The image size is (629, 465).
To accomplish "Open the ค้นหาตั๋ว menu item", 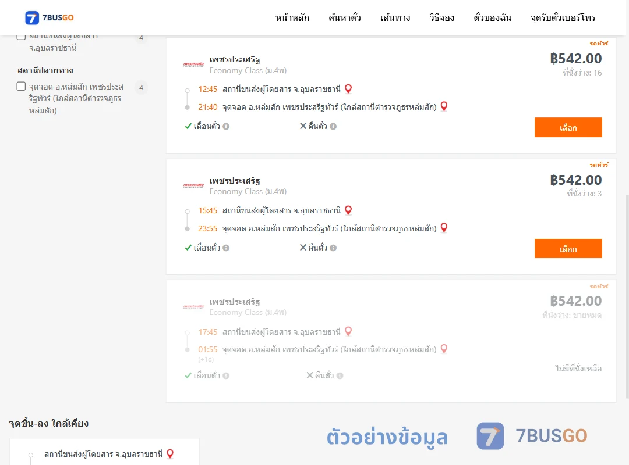I will tap(345, 17).
